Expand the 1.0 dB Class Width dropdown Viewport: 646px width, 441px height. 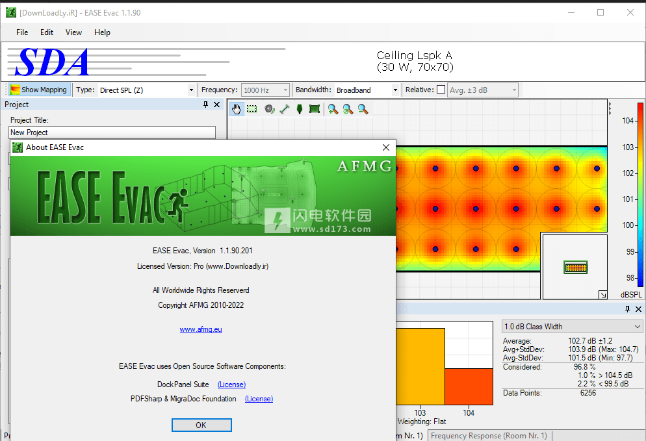[573, 327]
